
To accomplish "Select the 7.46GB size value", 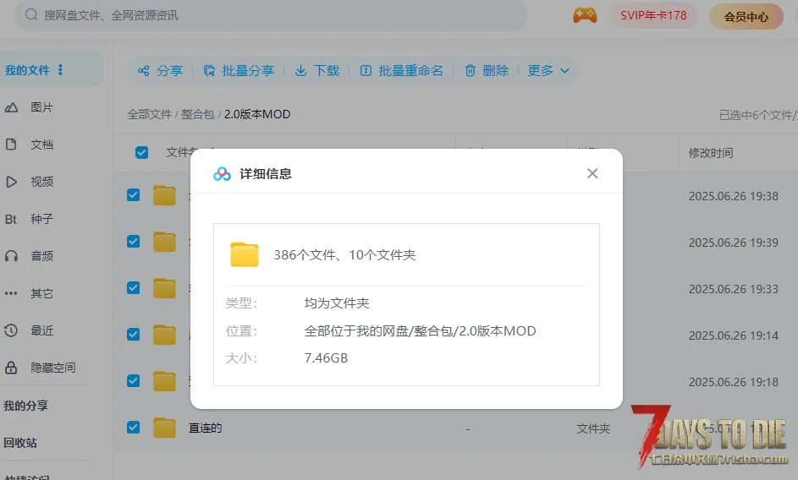I will tap(326, 358).
